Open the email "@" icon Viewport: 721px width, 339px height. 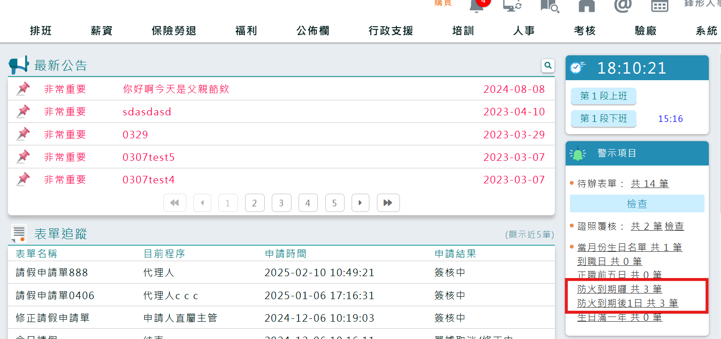[622, 6]
